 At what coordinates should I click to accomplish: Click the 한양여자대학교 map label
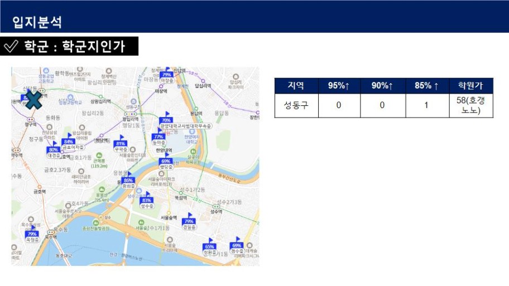tap(191, 139)
